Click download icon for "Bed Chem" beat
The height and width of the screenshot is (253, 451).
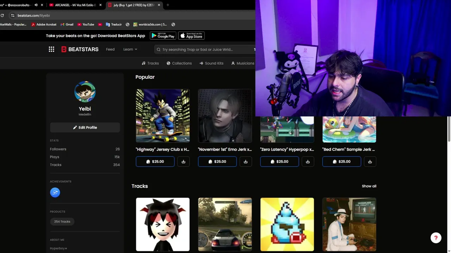coord(370,162)
